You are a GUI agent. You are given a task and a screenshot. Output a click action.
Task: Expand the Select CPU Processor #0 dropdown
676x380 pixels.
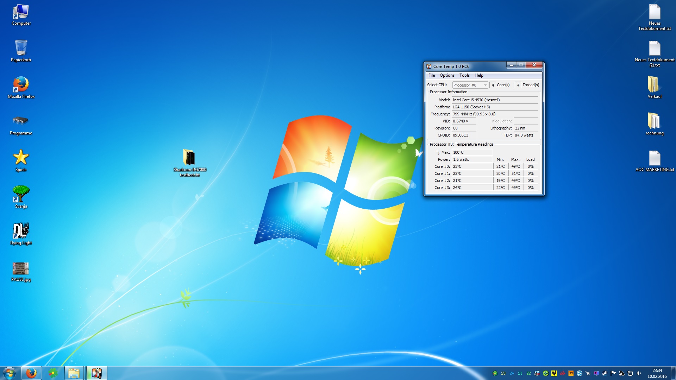coord(470,85)
